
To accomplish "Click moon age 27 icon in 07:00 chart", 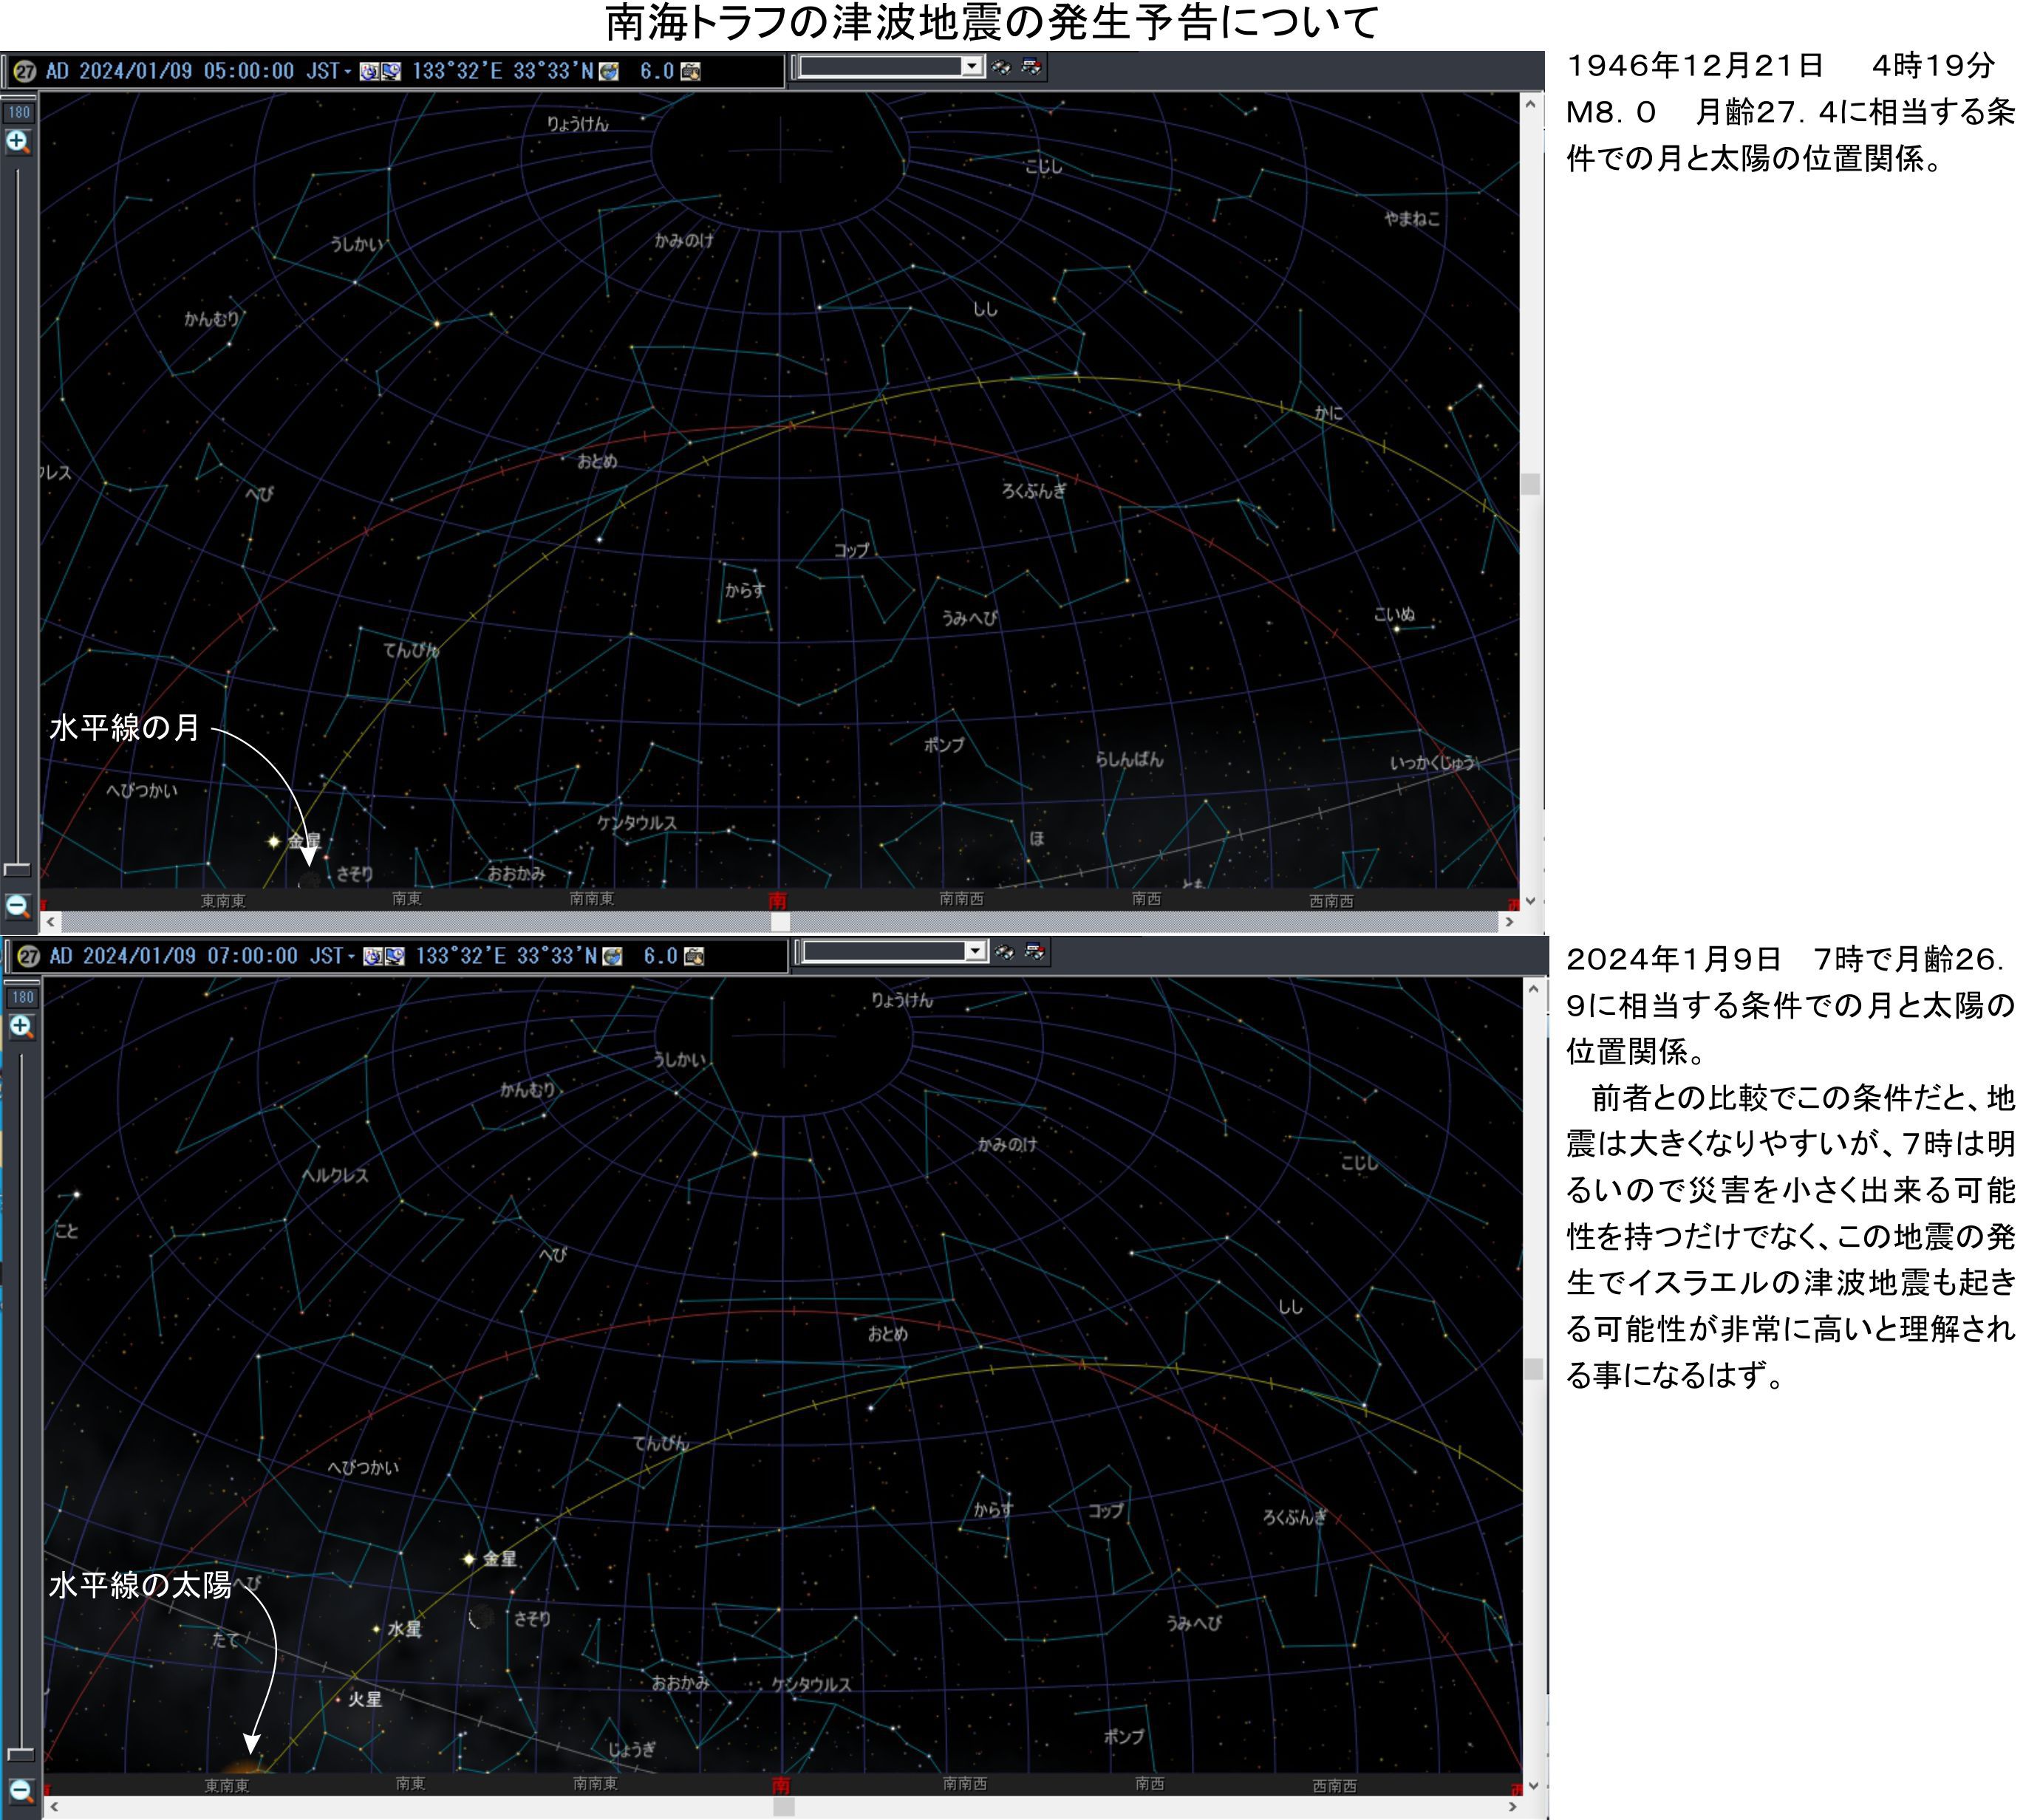I will click(x=29, y=956).
